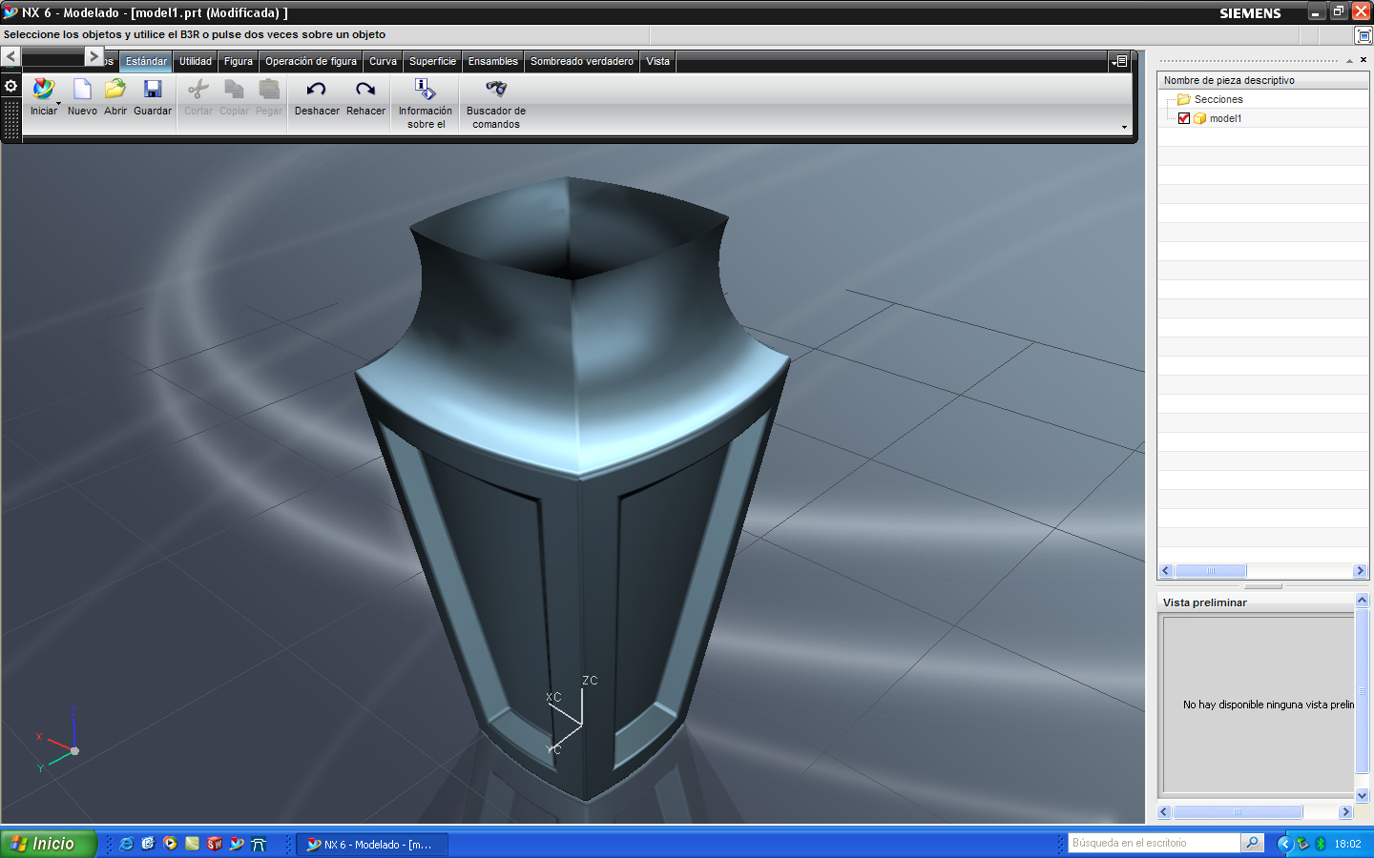Click the search magnifier in desktop search
This screenshot has width=1374, height=858.
pos(1252,843)
